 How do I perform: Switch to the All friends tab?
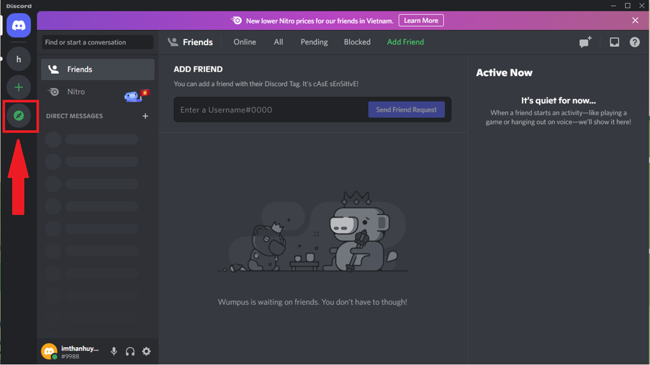click(x=278, y=42)
